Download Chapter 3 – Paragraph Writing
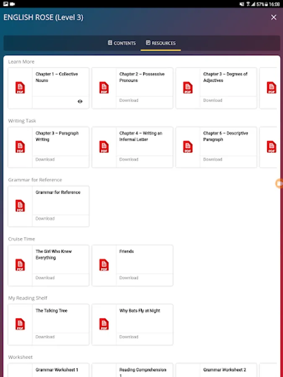Screen dimensions: 283x377 [x=45, y=160]
